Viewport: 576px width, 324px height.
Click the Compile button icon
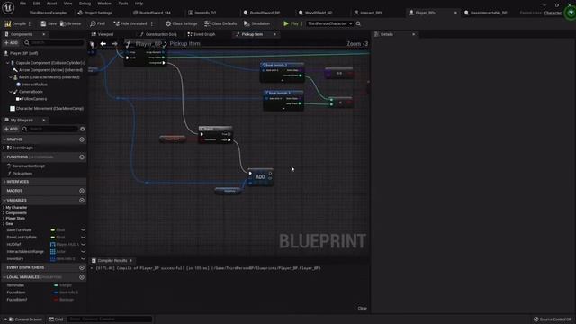tap(8, 23)
